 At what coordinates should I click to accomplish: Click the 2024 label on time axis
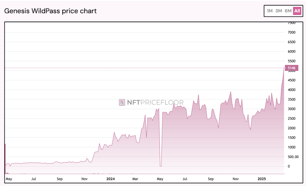tap(110, 179)
